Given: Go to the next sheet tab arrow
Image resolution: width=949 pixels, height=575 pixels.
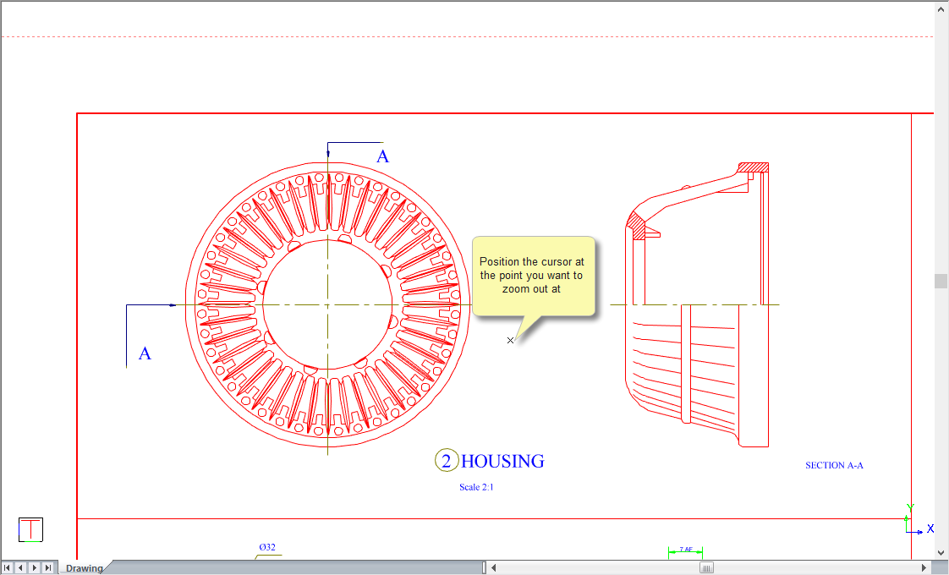Looking at the screenshot, I should coord(35,568).
